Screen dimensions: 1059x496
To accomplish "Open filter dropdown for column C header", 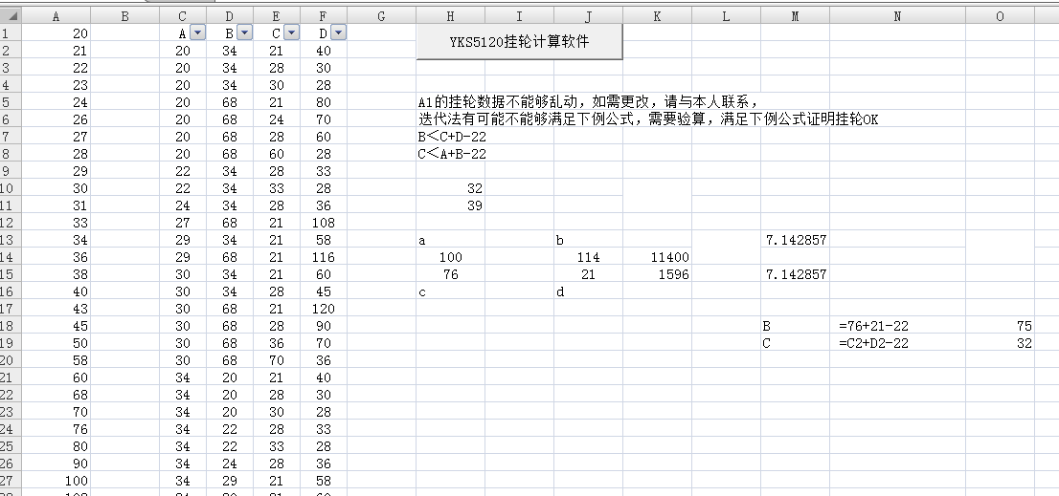I will click(x=291, y=32).
